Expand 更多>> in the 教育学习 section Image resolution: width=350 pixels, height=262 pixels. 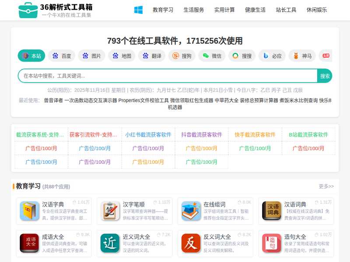[326, 186]
